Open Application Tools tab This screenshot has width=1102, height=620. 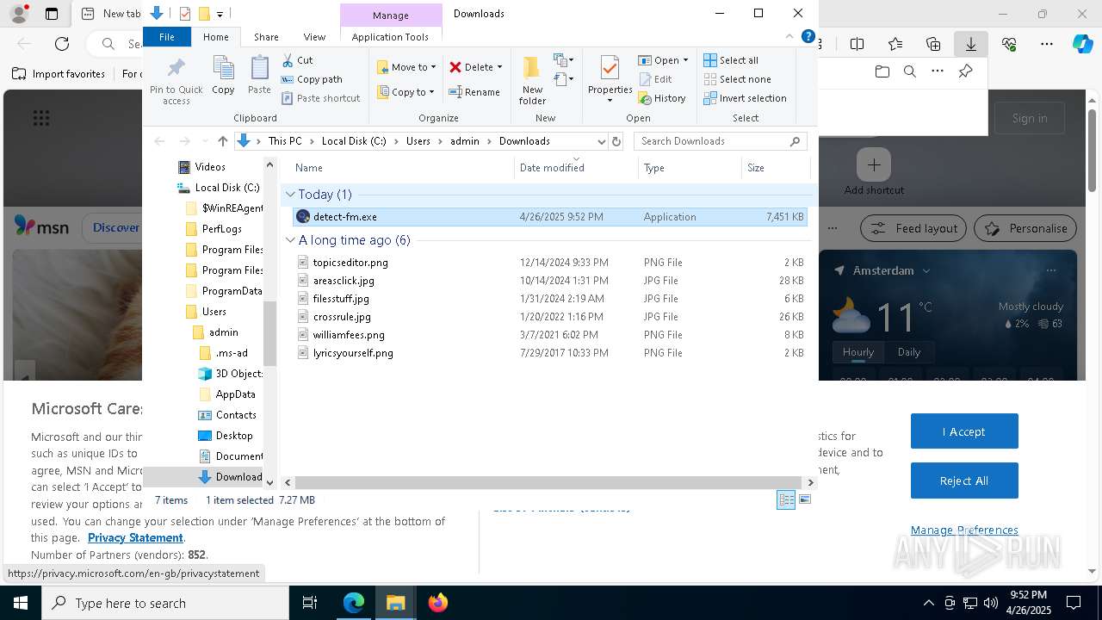pyautogui.click(x=390, y=37)
